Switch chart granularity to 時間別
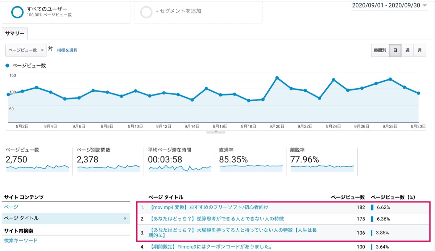 (x=380, y=50)
